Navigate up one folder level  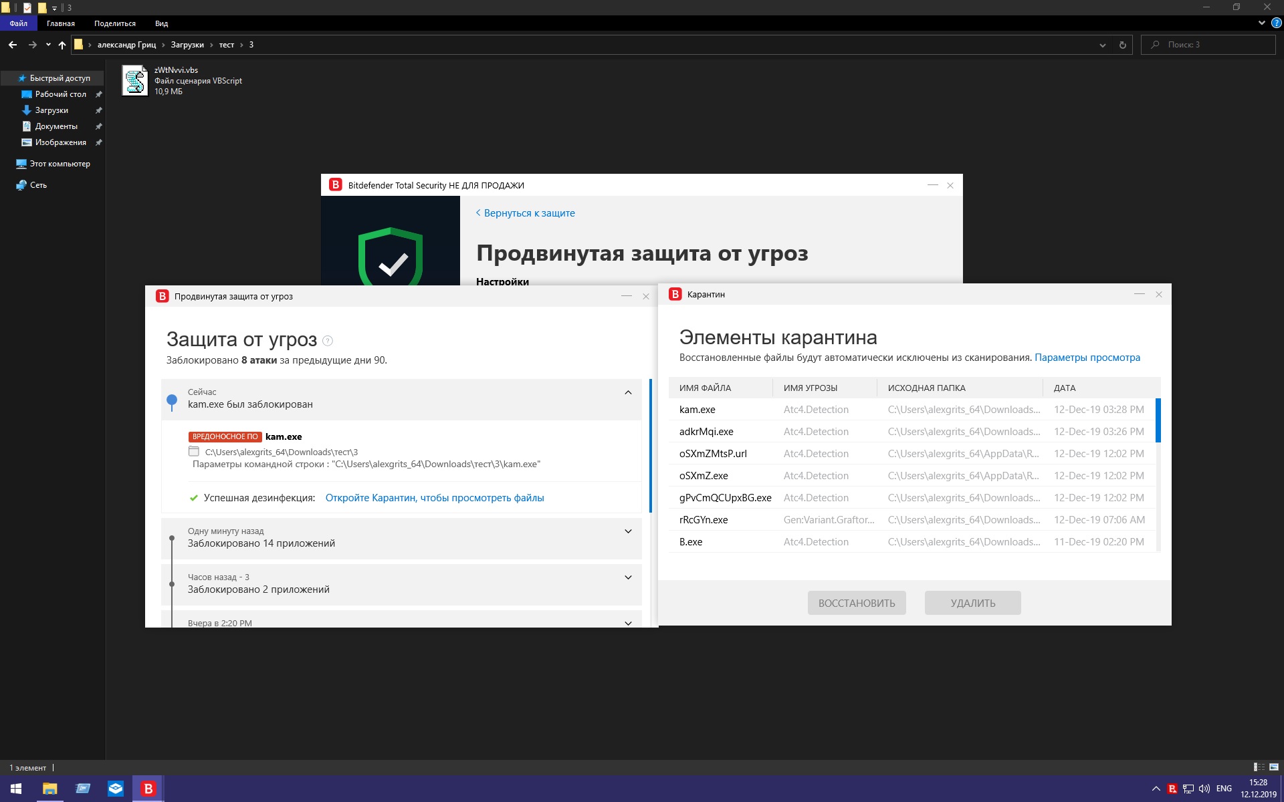pos(62,45)
